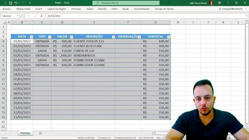Click the Enter checkmark icon in formula bar
The height and width of the screenshot is (140, 249).
35,16
